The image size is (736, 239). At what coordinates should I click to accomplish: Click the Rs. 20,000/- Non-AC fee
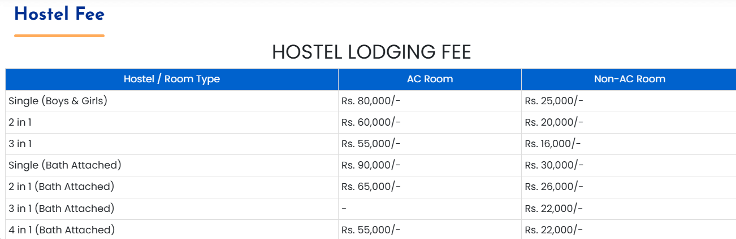(x=553, y=122)
